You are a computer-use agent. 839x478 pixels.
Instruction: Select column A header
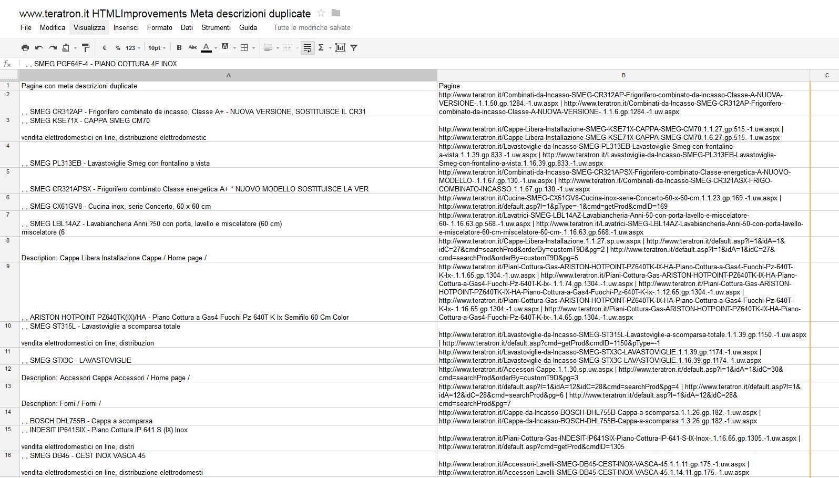pyautogui.click(x=229, y=75)
